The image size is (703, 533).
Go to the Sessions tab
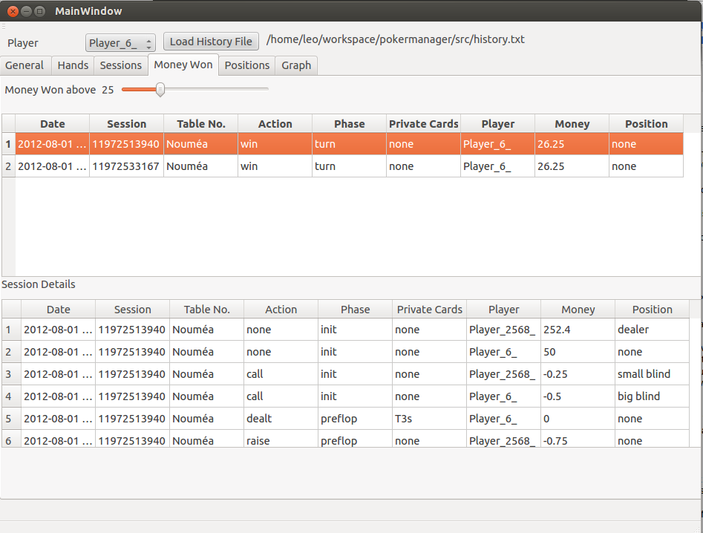point(120,65)
